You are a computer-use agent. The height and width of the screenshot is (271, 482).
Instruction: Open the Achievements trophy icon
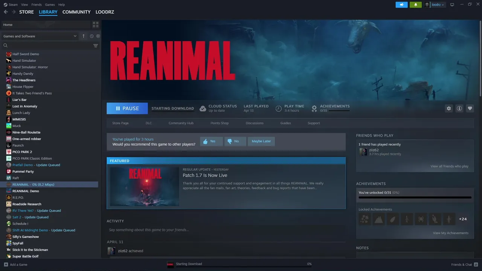coord(314,108)
